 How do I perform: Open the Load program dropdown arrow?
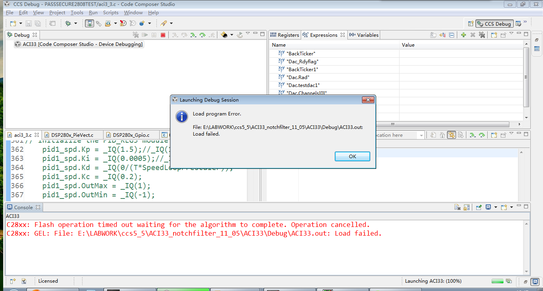point(115,23)
